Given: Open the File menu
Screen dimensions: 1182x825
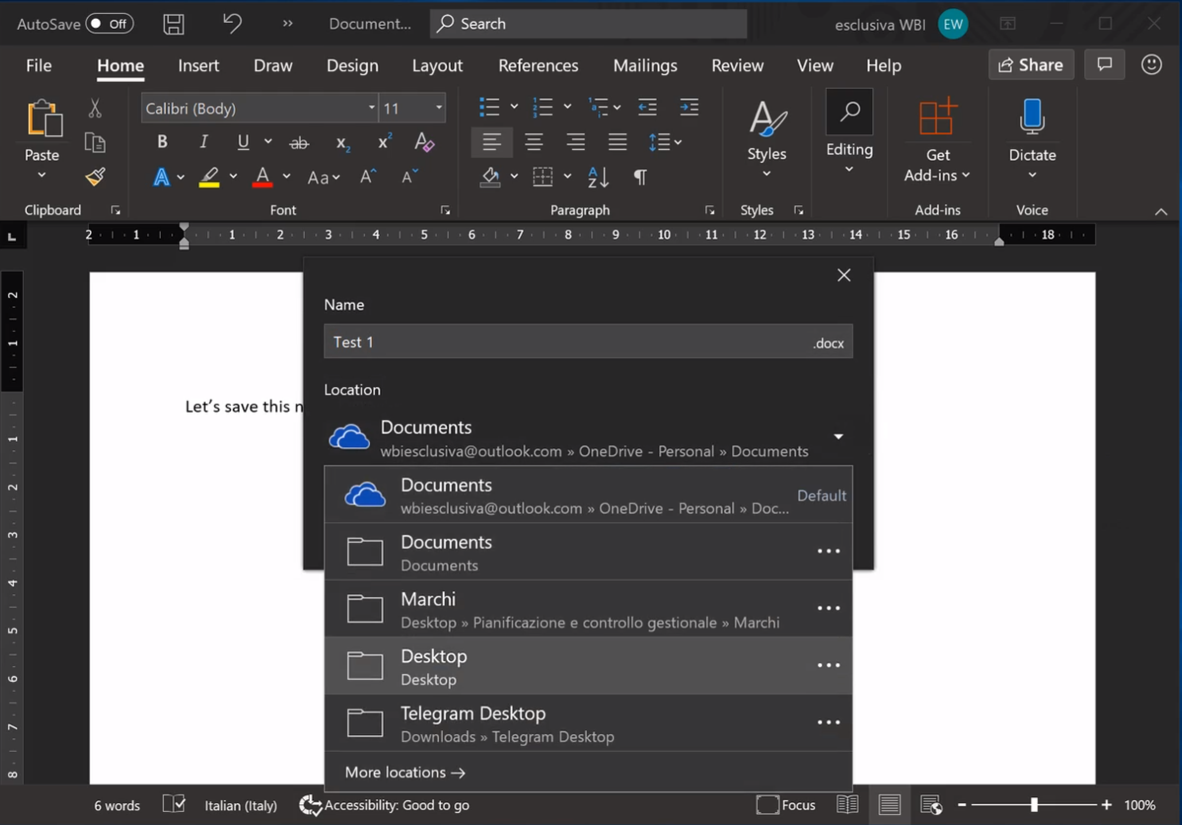Looking at the screenshot, I should click(x=38, y=66).
